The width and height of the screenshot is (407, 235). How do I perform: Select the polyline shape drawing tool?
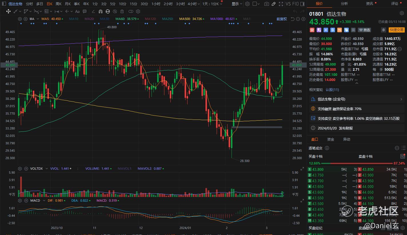27,11
